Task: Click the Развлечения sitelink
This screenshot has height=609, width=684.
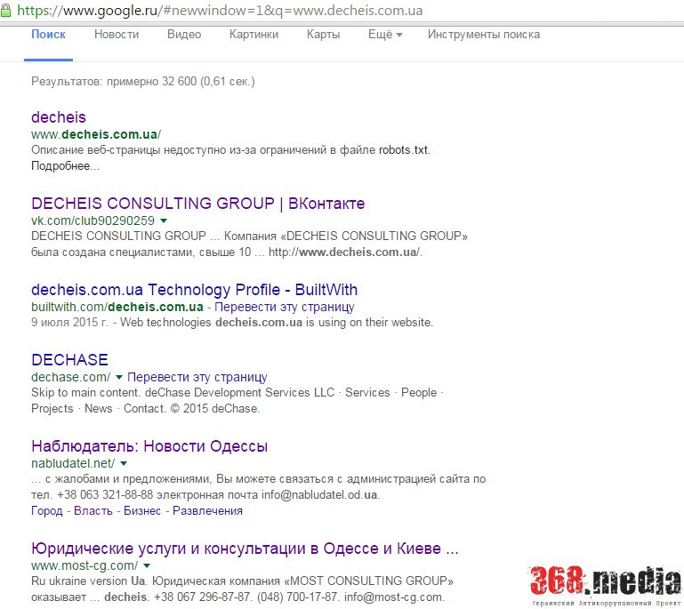Action: (207, 511)
